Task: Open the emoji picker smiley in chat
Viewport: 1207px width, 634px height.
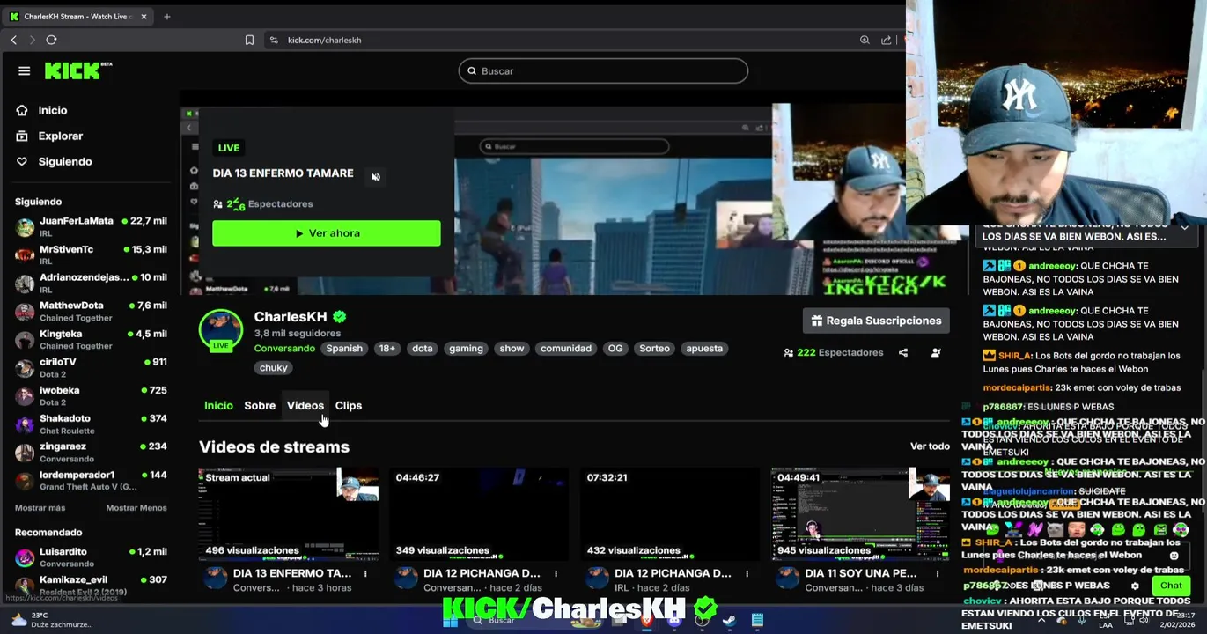Action: [1174, 556]
